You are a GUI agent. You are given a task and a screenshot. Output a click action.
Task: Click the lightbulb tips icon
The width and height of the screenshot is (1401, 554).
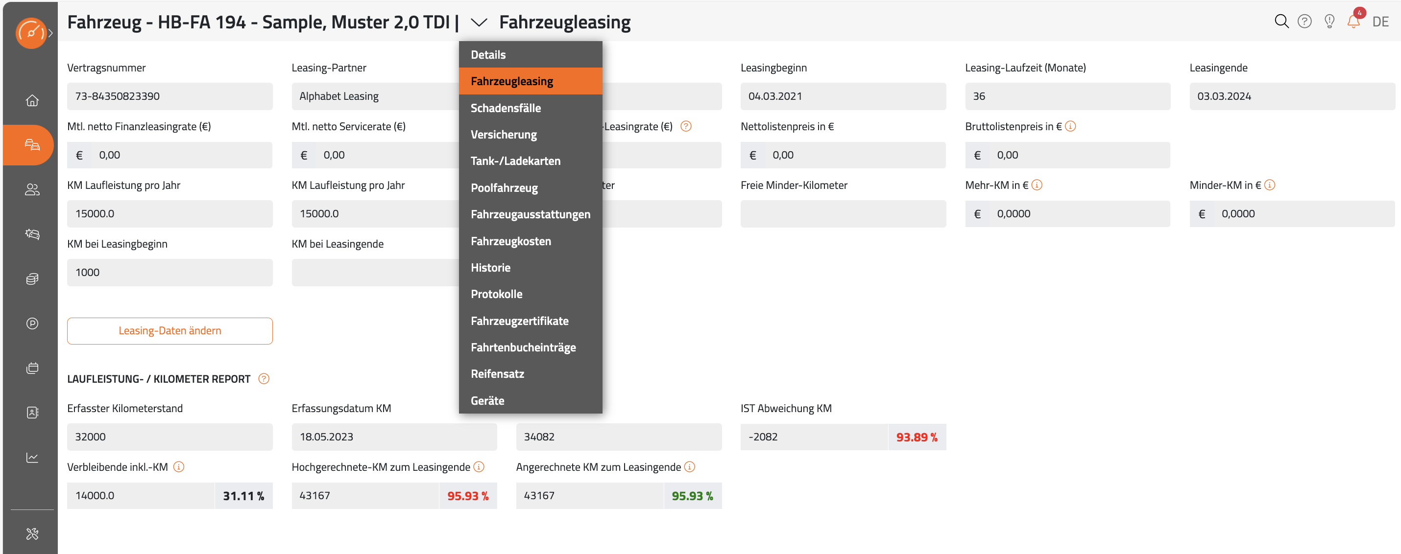(1329, 22)
